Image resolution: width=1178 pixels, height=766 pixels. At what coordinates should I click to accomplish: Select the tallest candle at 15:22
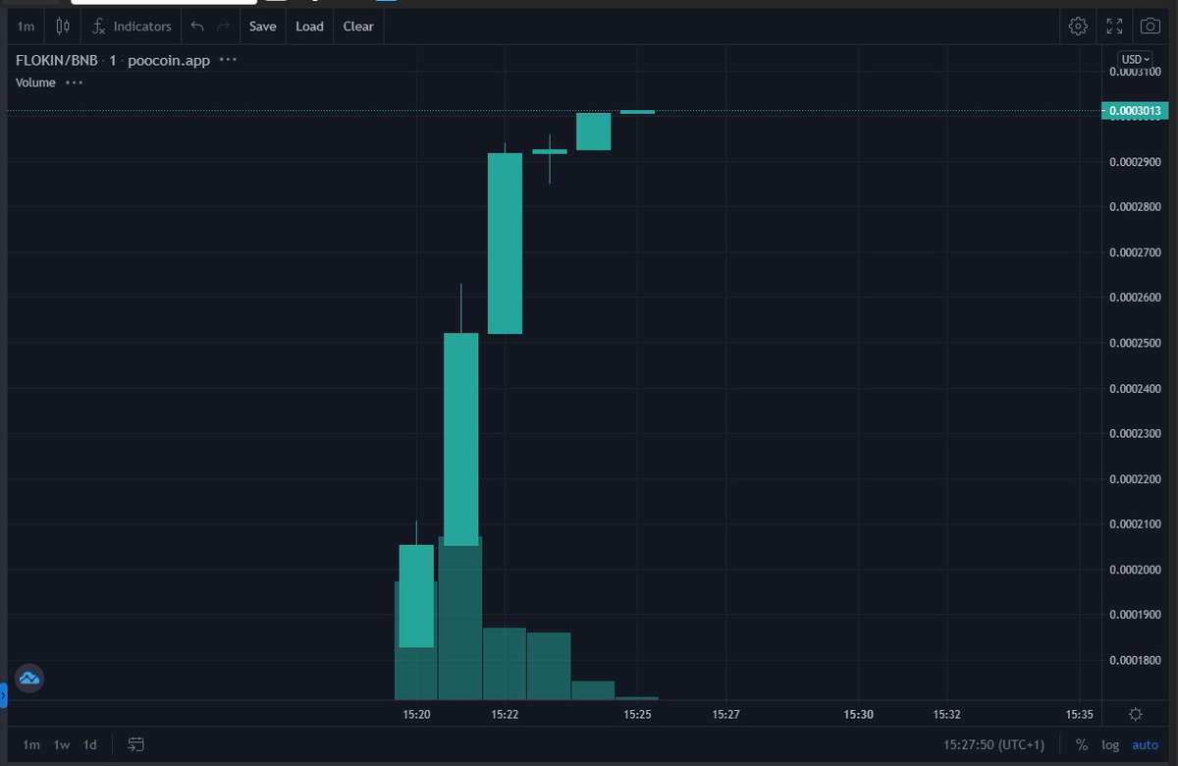click(506, 243)
